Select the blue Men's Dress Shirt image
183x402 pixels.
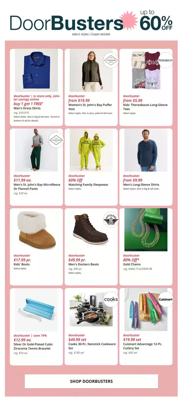[37, 70]
